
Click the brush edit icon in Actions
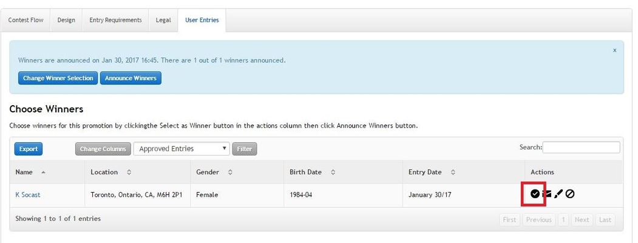click(558, 194)
